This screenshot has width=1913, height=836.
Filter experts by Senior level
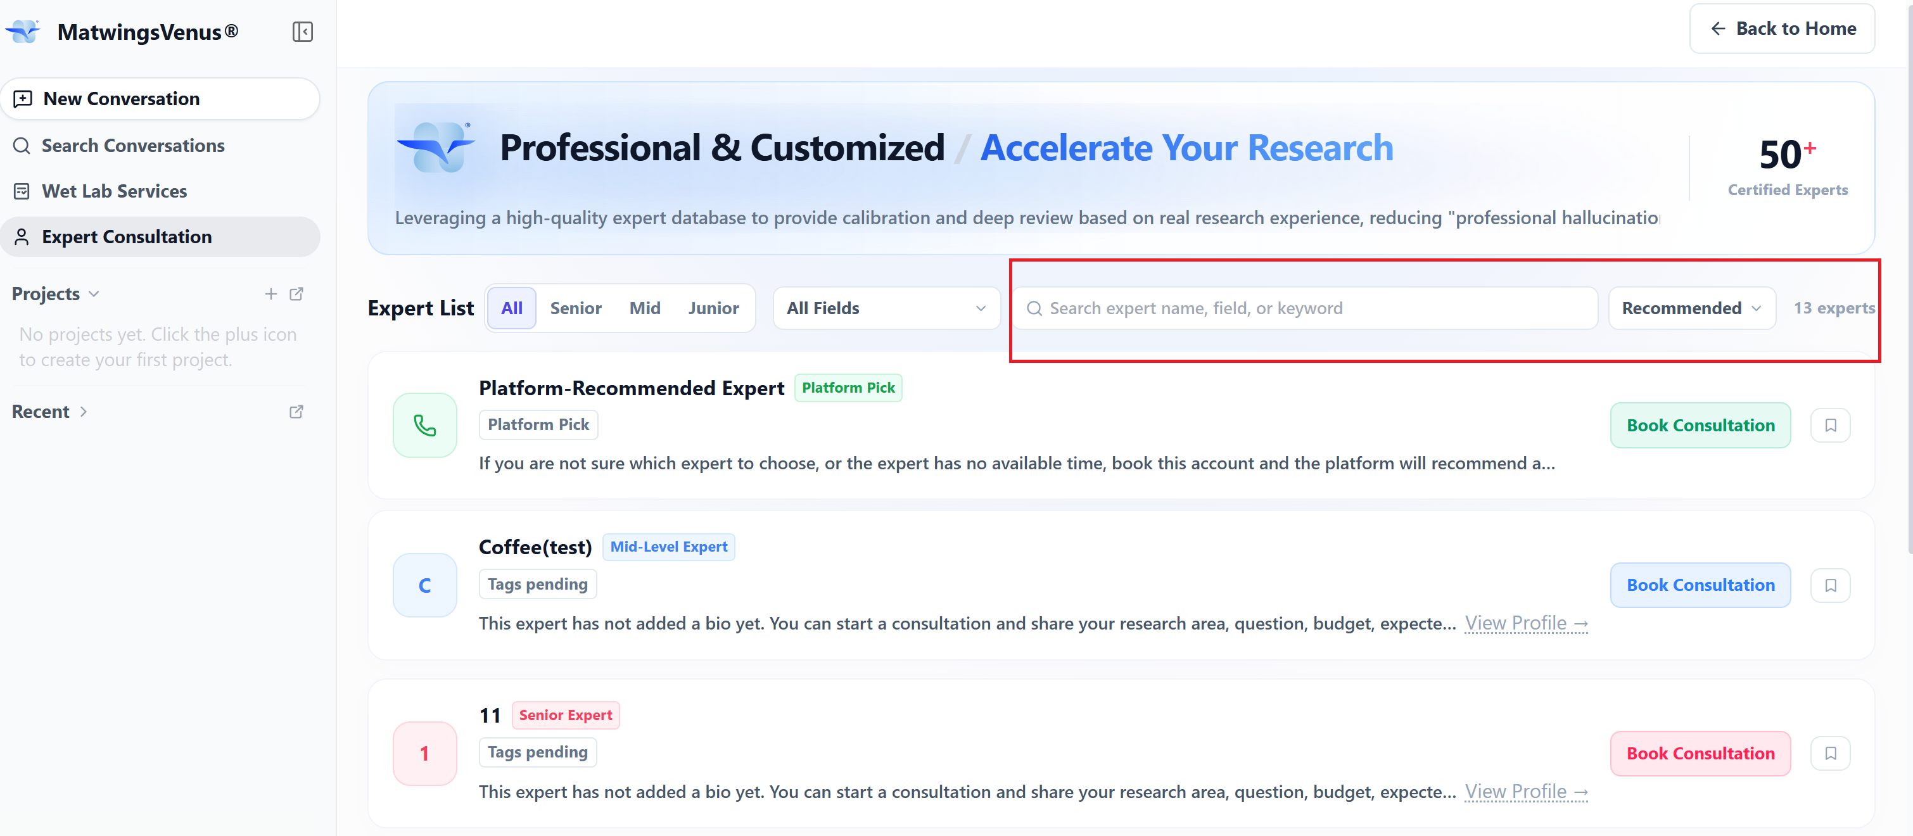[x=576, y=308]
